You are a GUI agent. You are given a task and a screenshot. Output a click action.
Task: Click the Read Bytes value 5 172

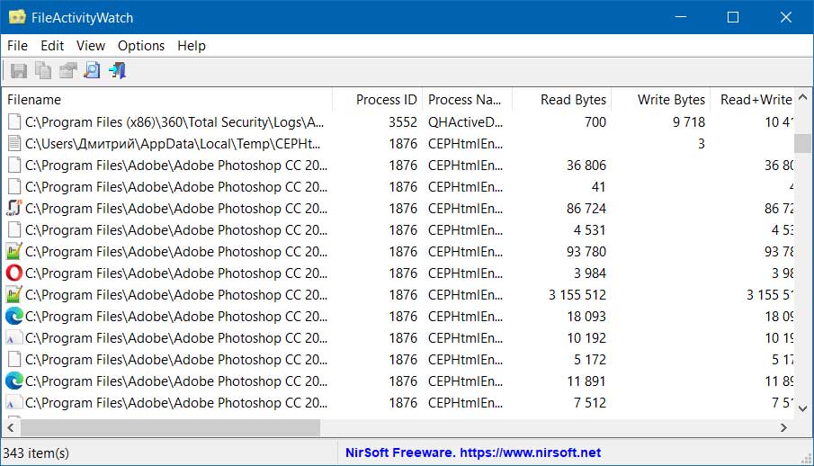point(589,360)
